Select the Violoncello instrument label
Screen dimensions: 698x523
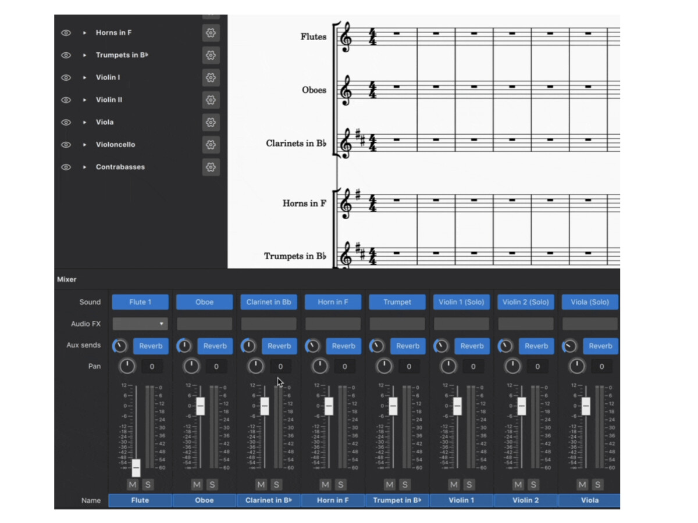click(115, 145)
